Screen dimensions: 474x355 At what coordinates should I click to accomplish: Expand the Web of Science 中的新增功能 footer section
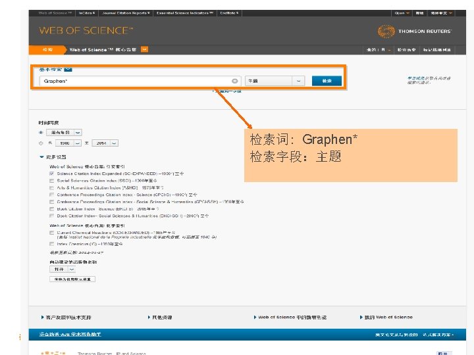click(x=290, y=318)
